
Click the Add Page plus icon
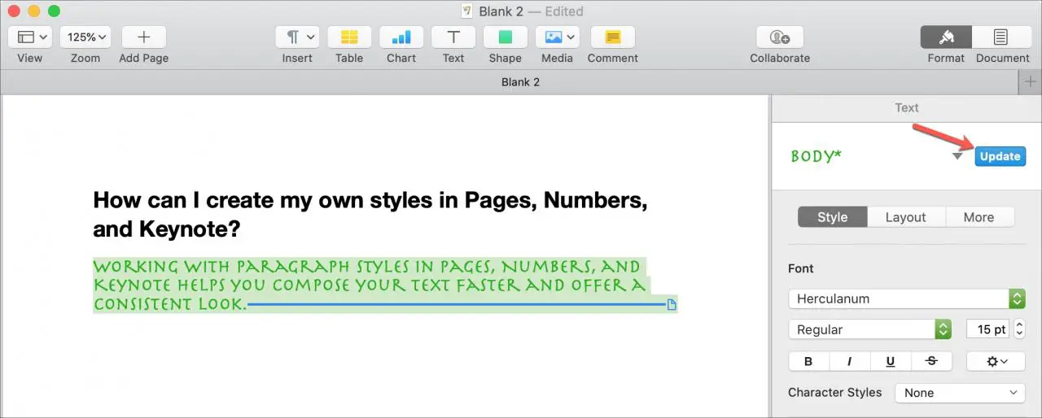pyautogui.click(x=144, y=37)
